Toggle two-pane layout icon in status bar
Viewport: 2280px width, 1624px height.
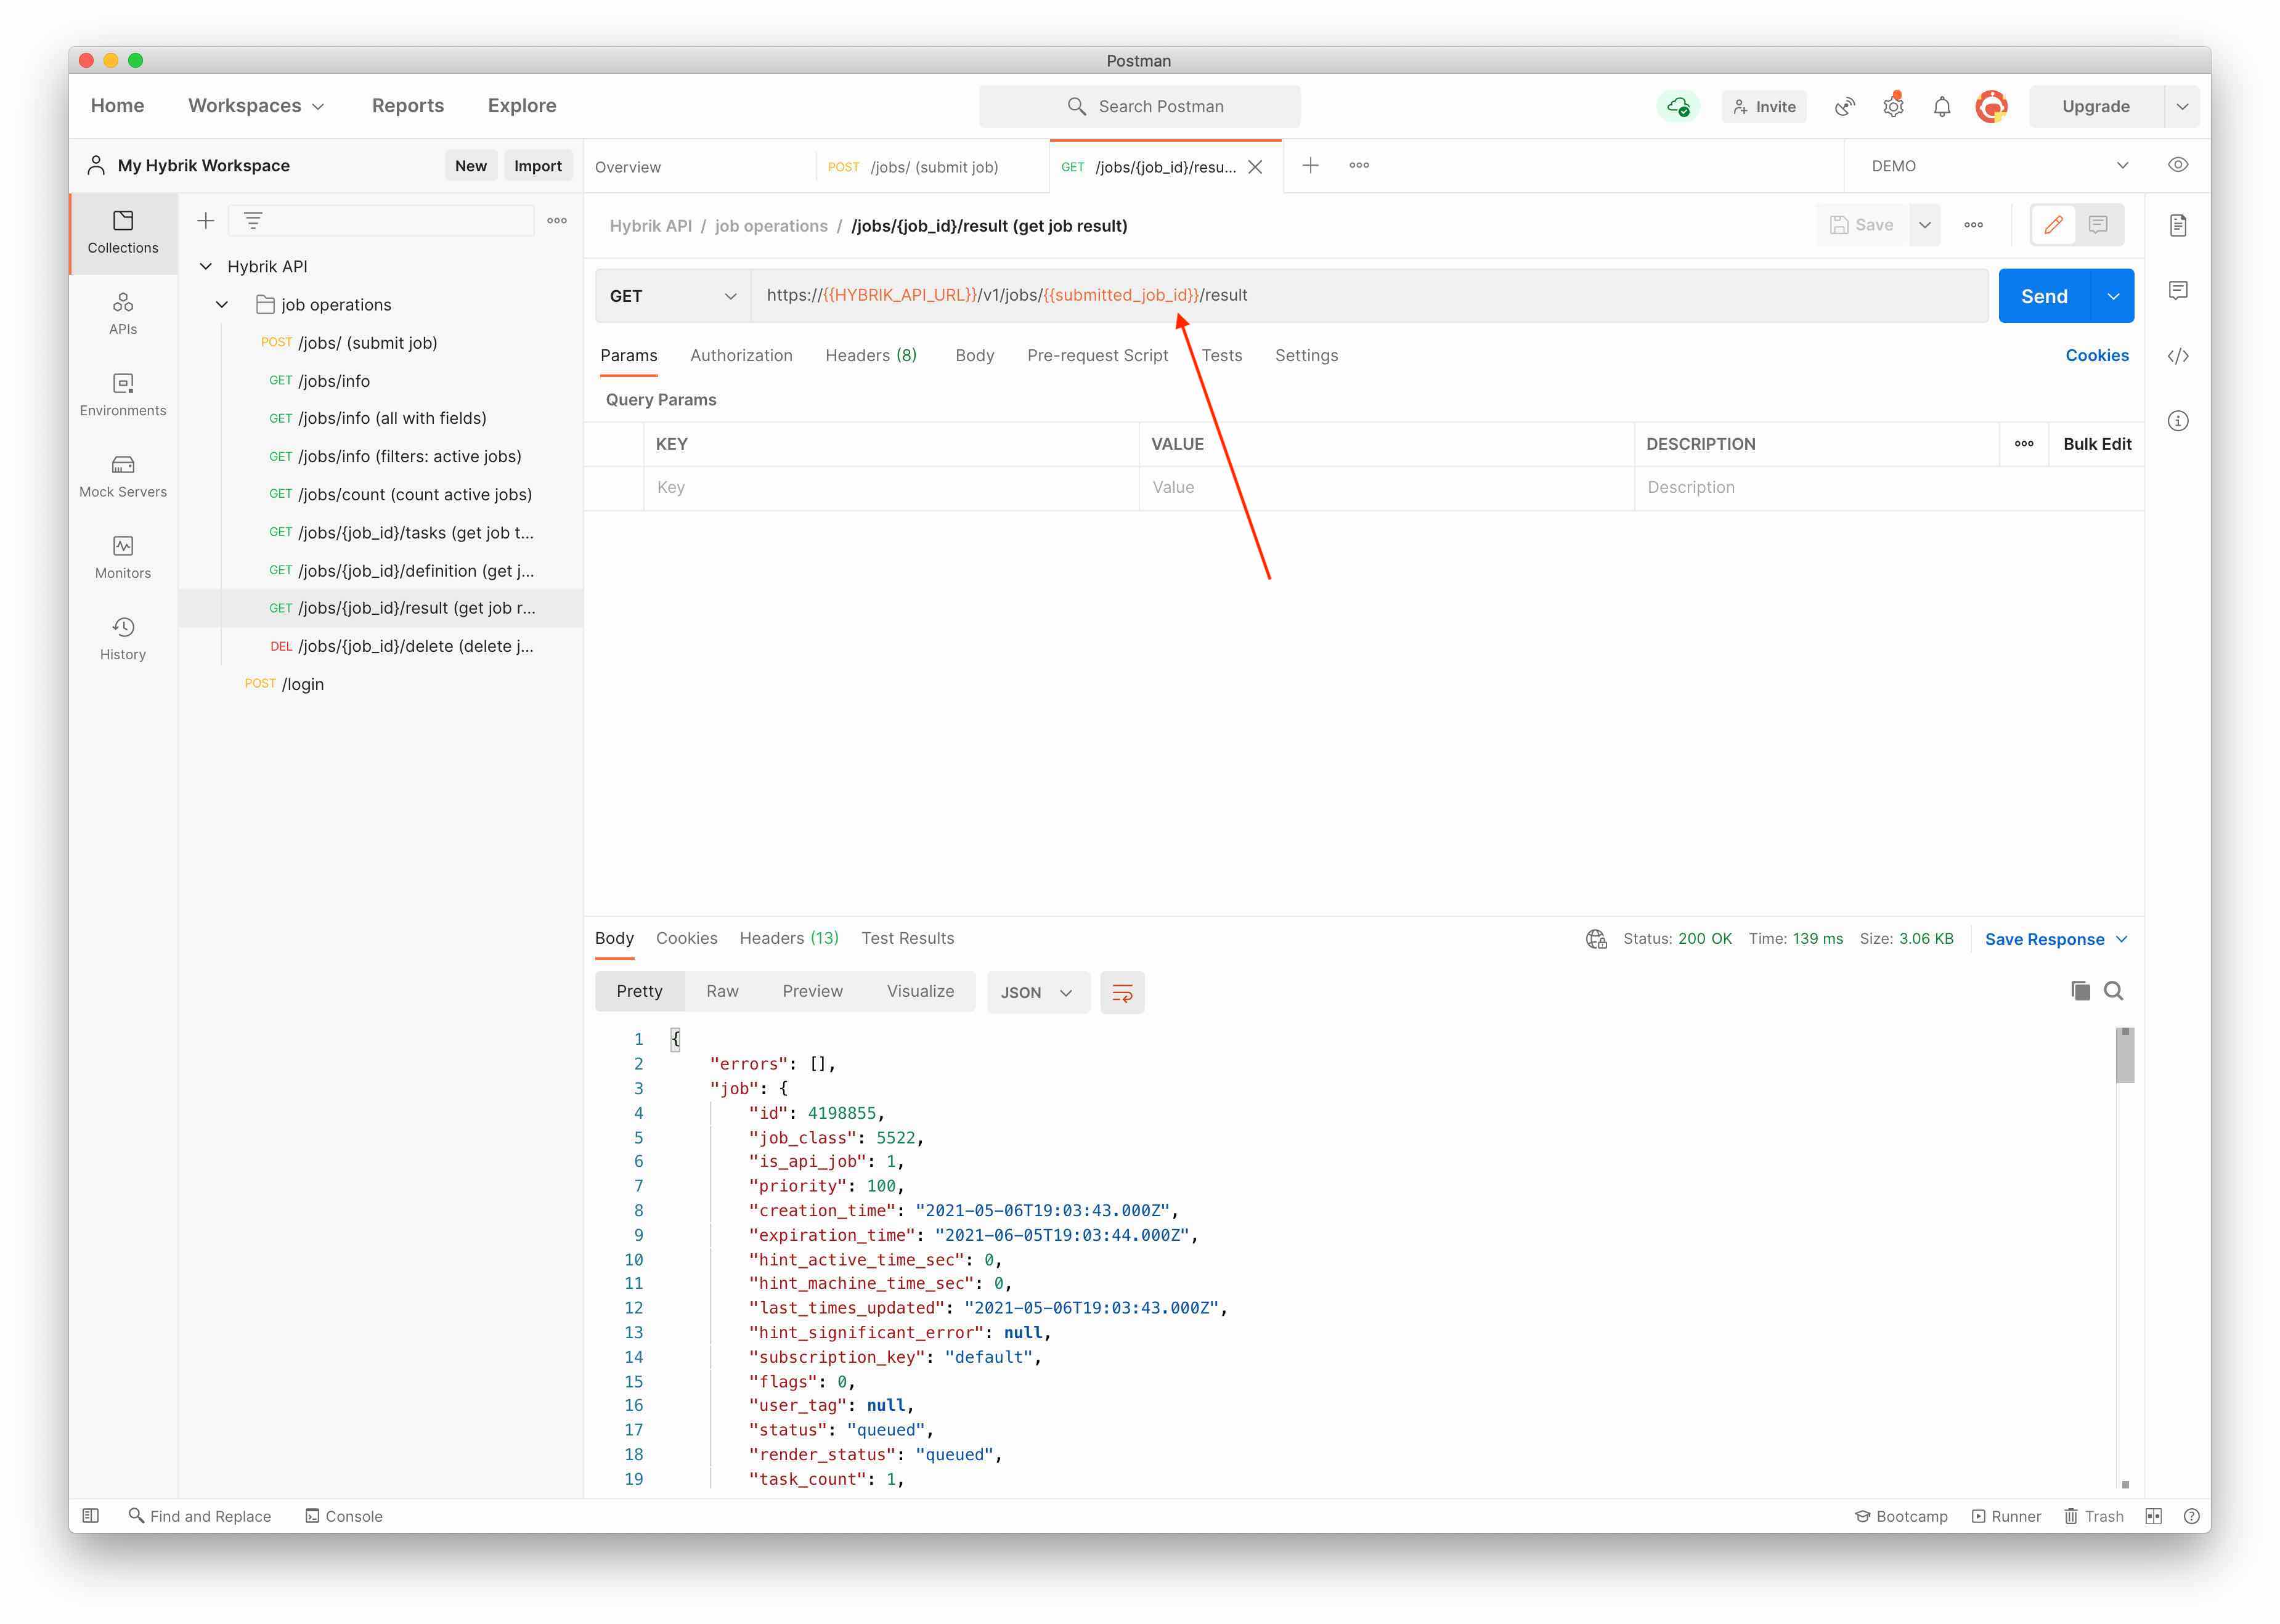[x=2153, y=1516]
